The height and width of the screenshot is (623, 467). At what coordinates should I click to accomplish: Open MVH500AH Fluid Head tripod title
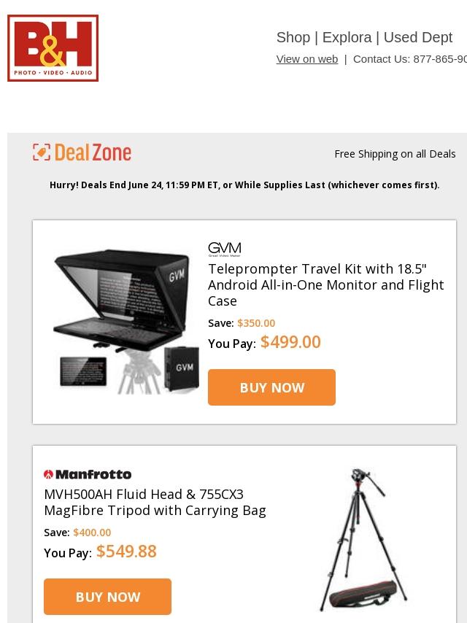[155, 502]
